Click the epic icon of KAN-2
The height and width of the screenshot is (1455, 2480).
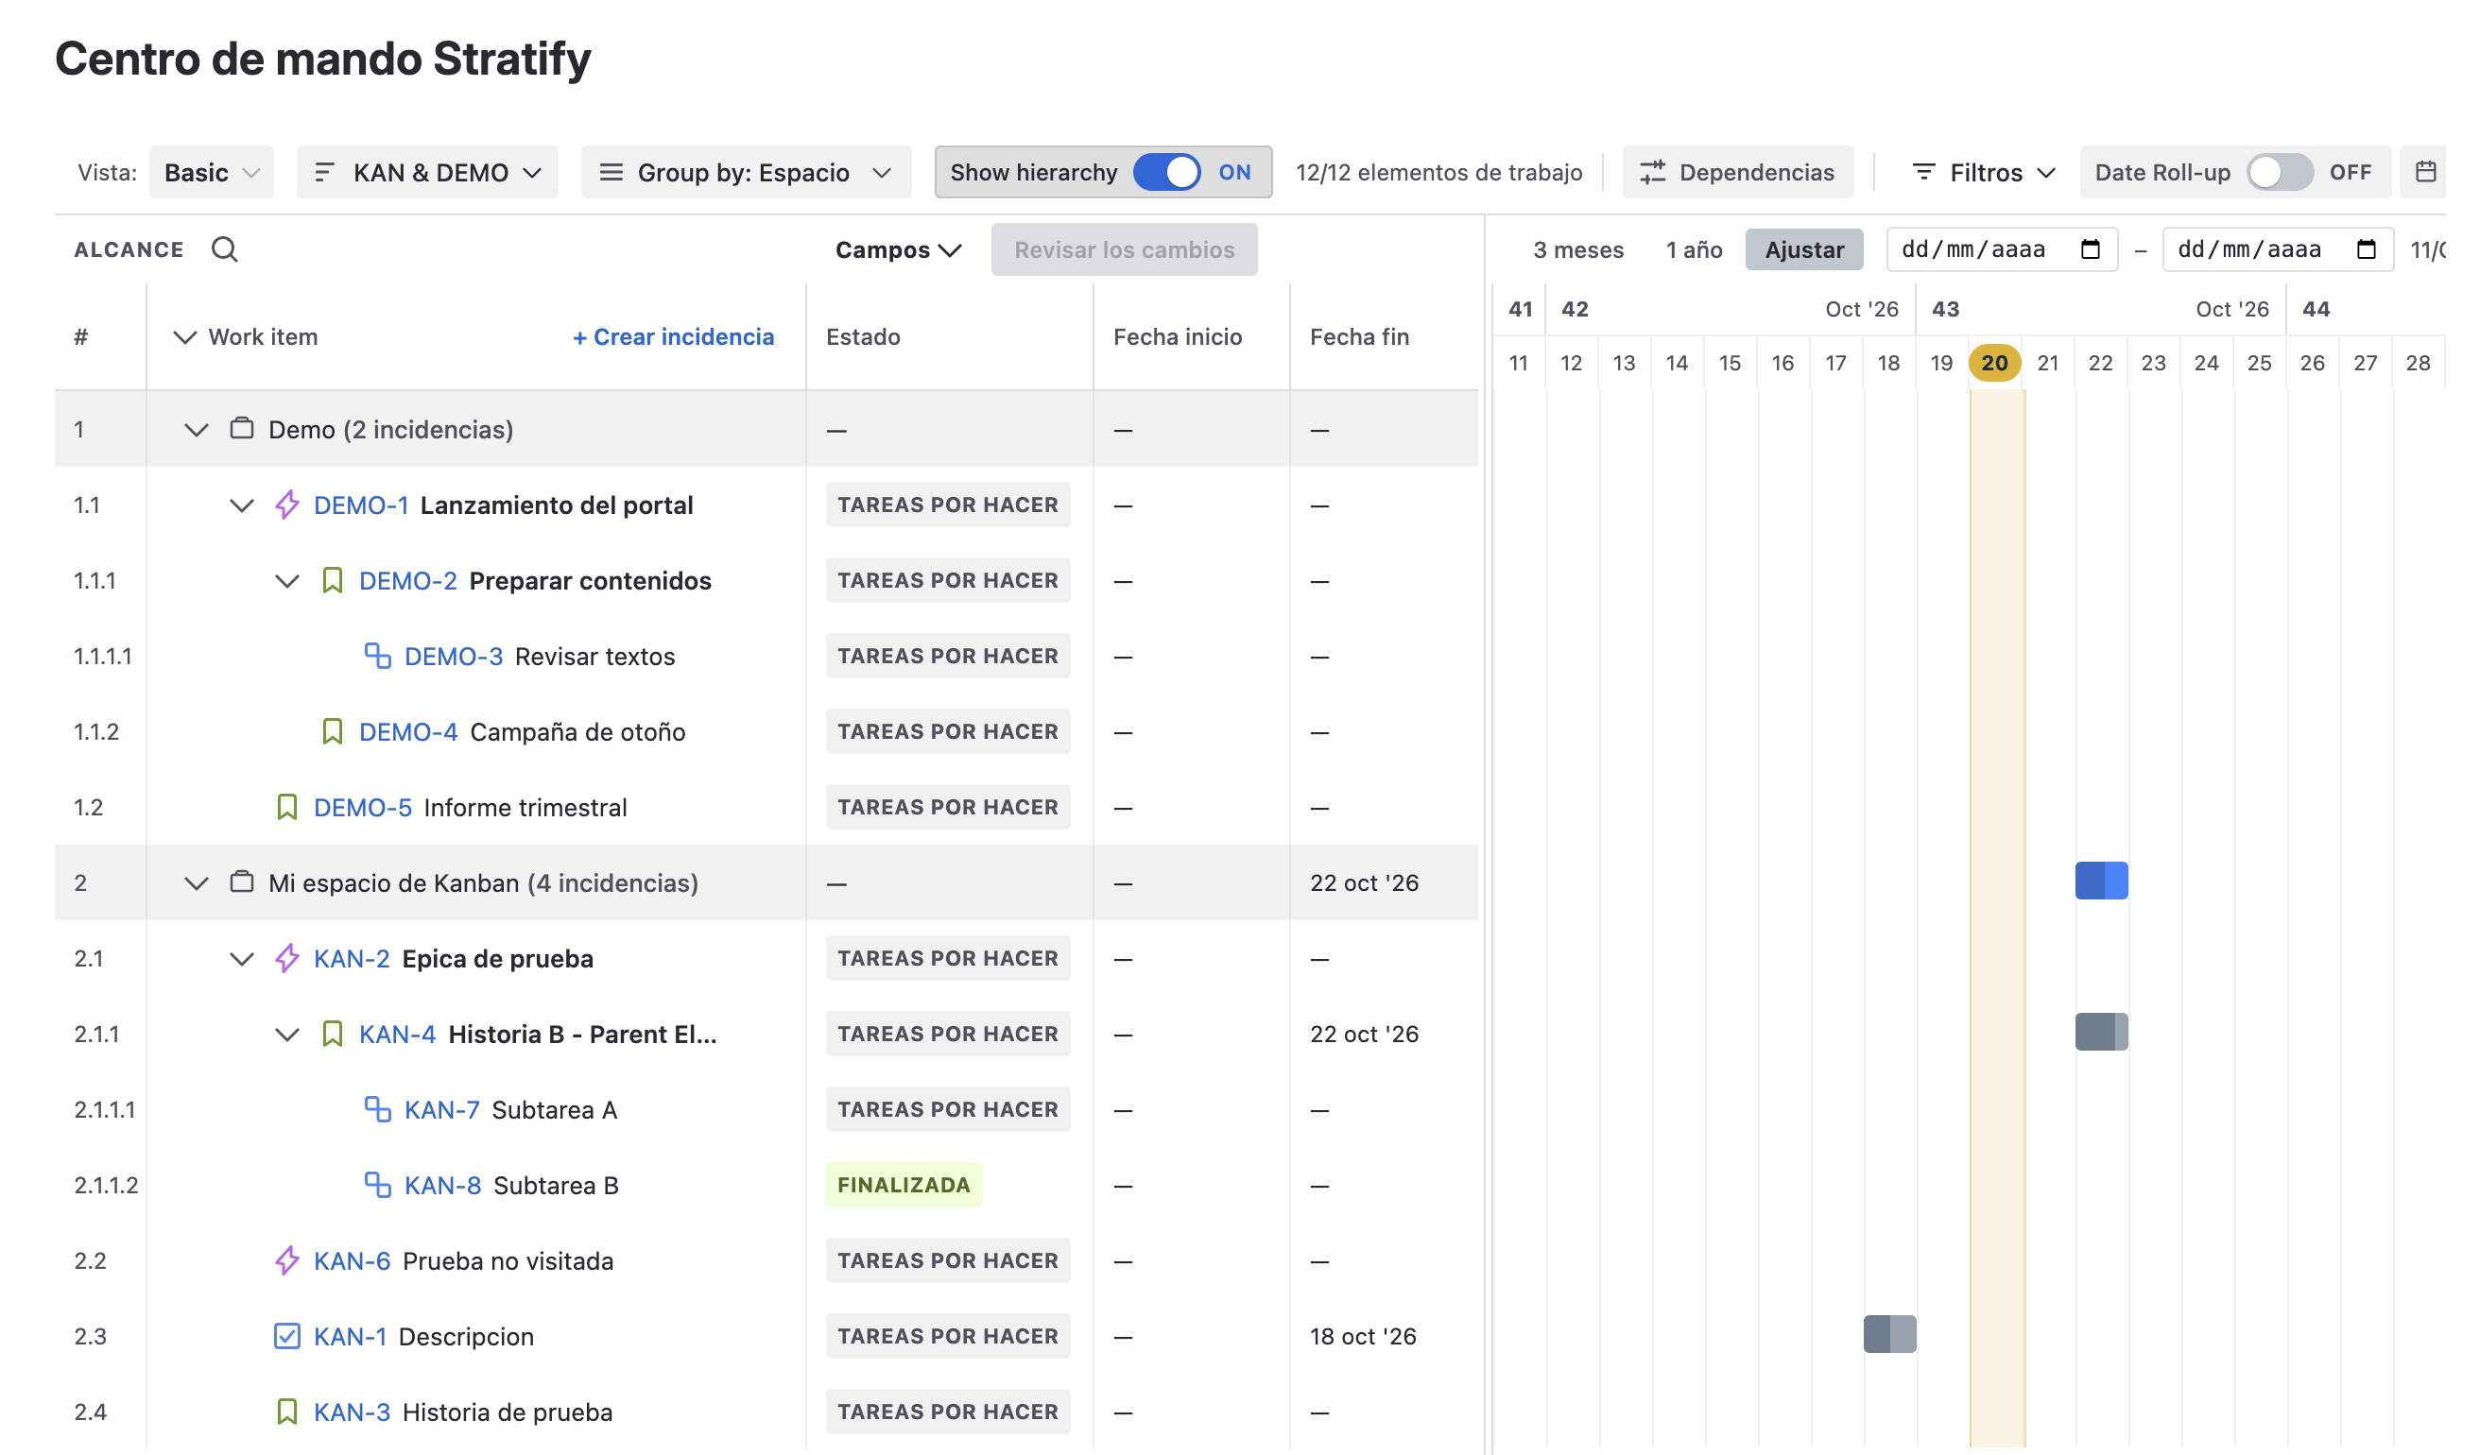click(286, 958)
